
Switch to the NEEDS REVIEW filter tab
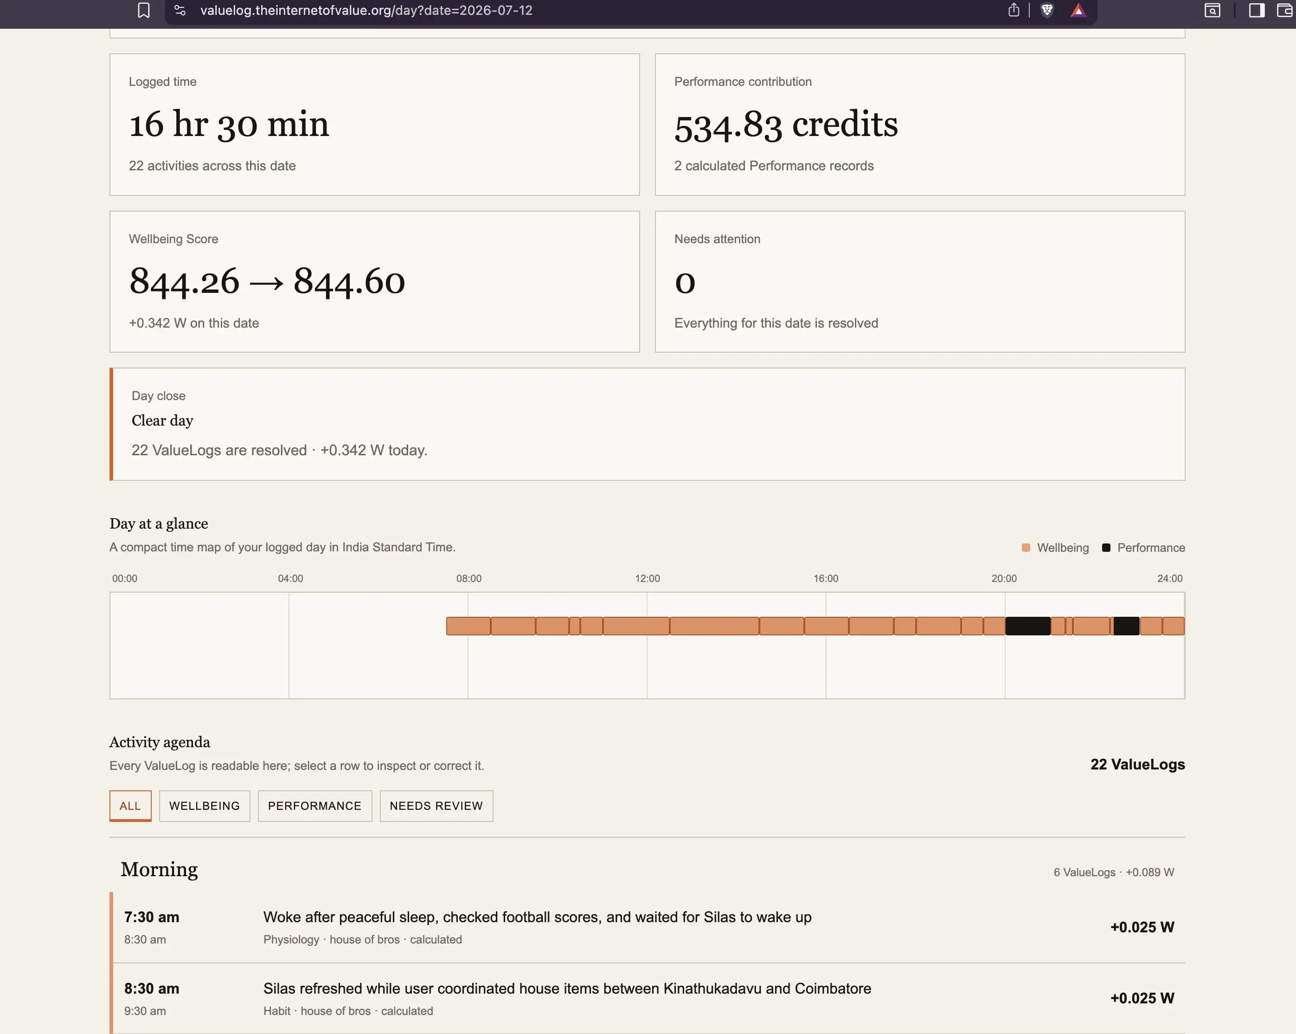coord(436,805)
